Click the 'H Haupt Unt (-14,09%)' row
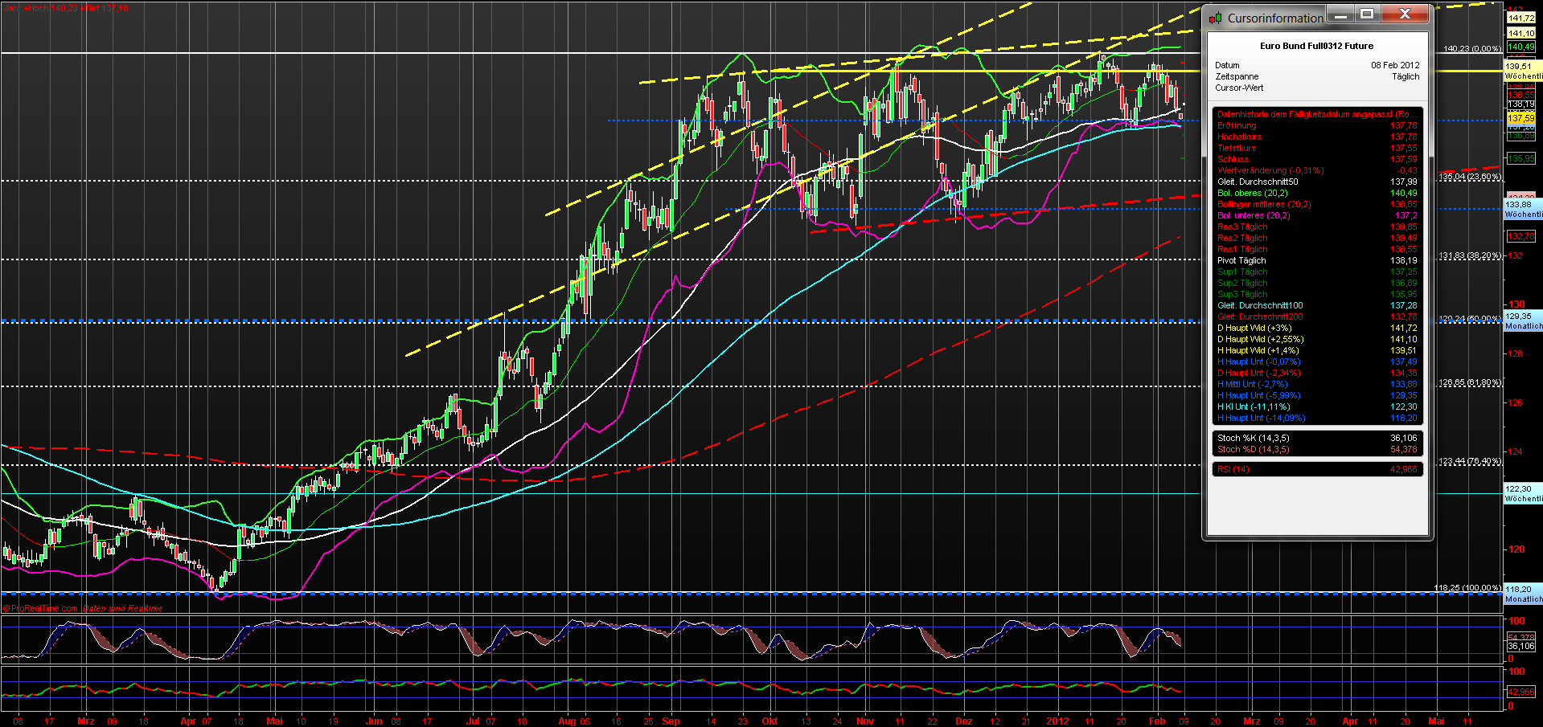1543x727 pixels. 1317,418
